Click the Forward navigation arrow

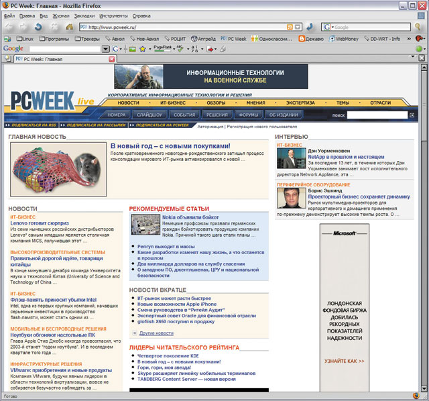click(23, 27)
